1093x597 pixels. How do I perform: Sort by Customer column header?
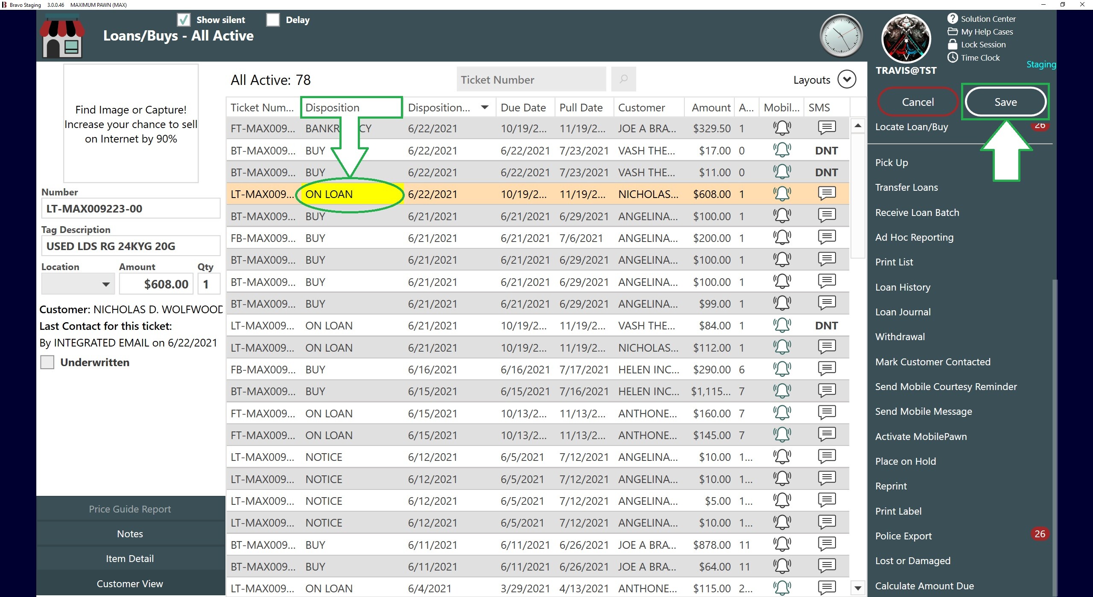click(649, 108)
